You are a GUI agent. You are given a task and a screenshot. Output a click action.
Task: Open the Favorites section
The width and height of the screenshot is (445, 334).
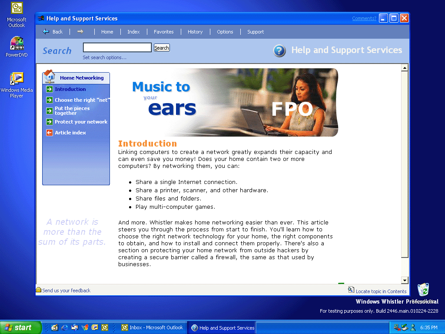click(x=163, y=32)
